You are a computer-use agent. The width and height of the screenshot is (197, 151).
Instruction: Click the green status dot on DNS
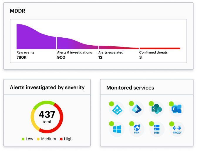[151, 124]
